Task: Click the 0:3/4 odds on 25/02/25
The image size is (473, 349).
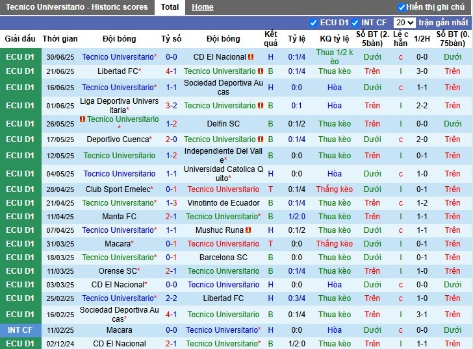Action: coord(296,298)
